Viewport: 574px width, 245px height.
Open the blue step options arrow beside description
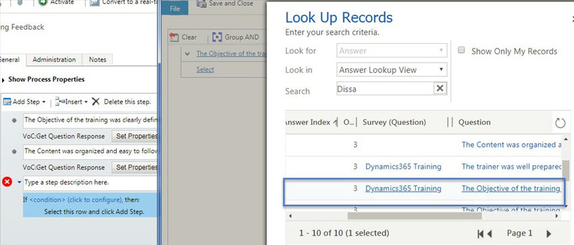[19, 182]
